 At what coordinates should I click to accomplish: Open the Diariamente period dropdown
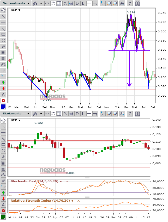click(16, 114)
